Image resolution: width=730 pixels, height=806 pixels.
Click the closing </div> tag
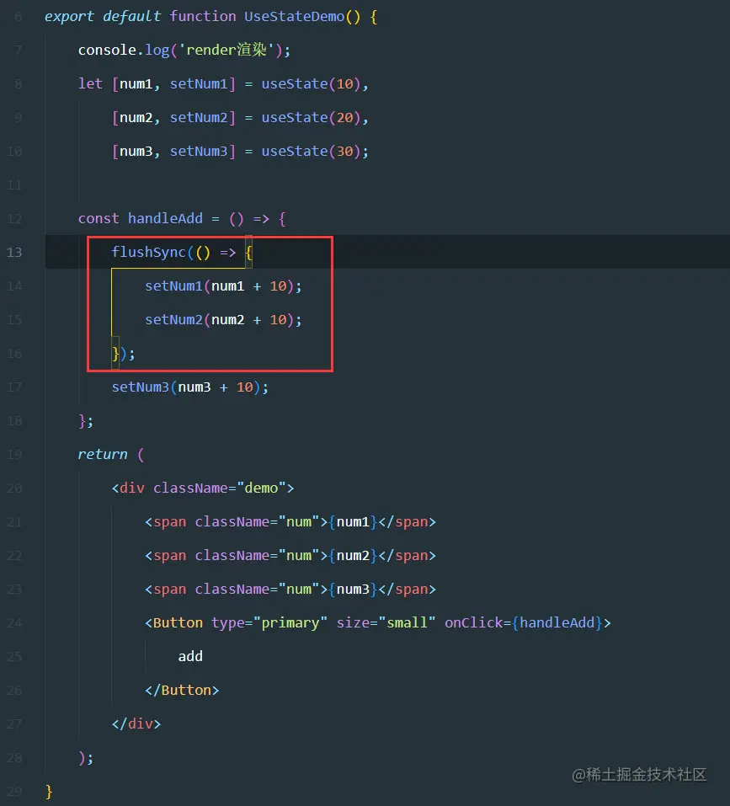point(136,723)
